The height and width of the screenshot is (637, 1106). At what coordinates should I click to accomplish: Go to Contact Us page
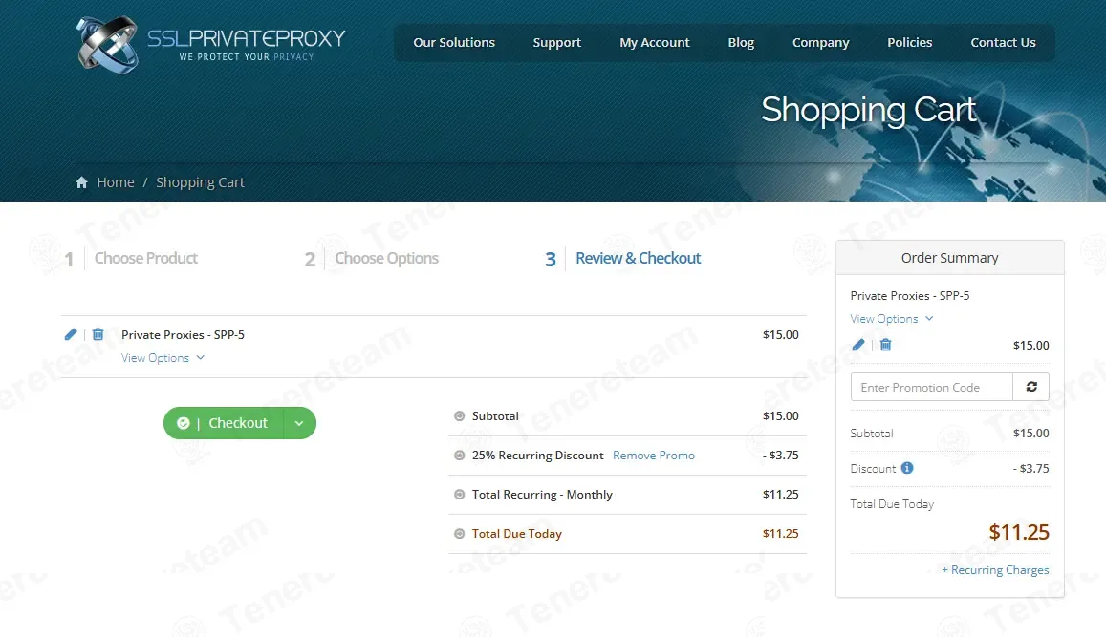tap(1003, 42)
